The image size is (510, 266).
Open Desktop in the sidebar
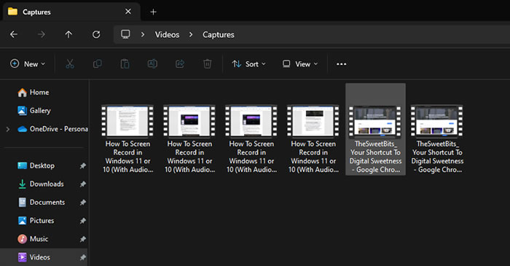(36, 165)
